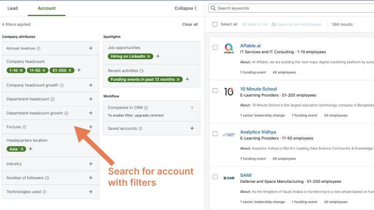Expand the Department headcount filter
The height and width of the screenshot is (210, 374).
(x=91, y=99)
